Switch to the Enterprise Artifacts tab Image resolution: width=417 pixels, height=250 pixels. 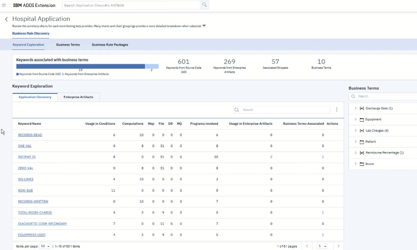(x=78, y=97)
